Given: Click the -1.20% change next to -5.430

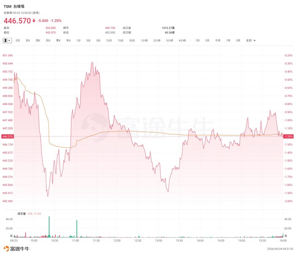Looking at the screenshot, I should click(56, 21).
